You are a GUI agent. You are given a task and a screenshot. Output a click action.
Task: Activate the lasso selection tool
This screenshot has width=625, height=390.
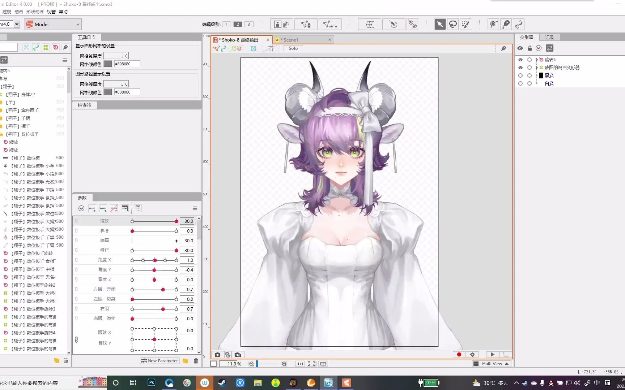click(453, 24)
